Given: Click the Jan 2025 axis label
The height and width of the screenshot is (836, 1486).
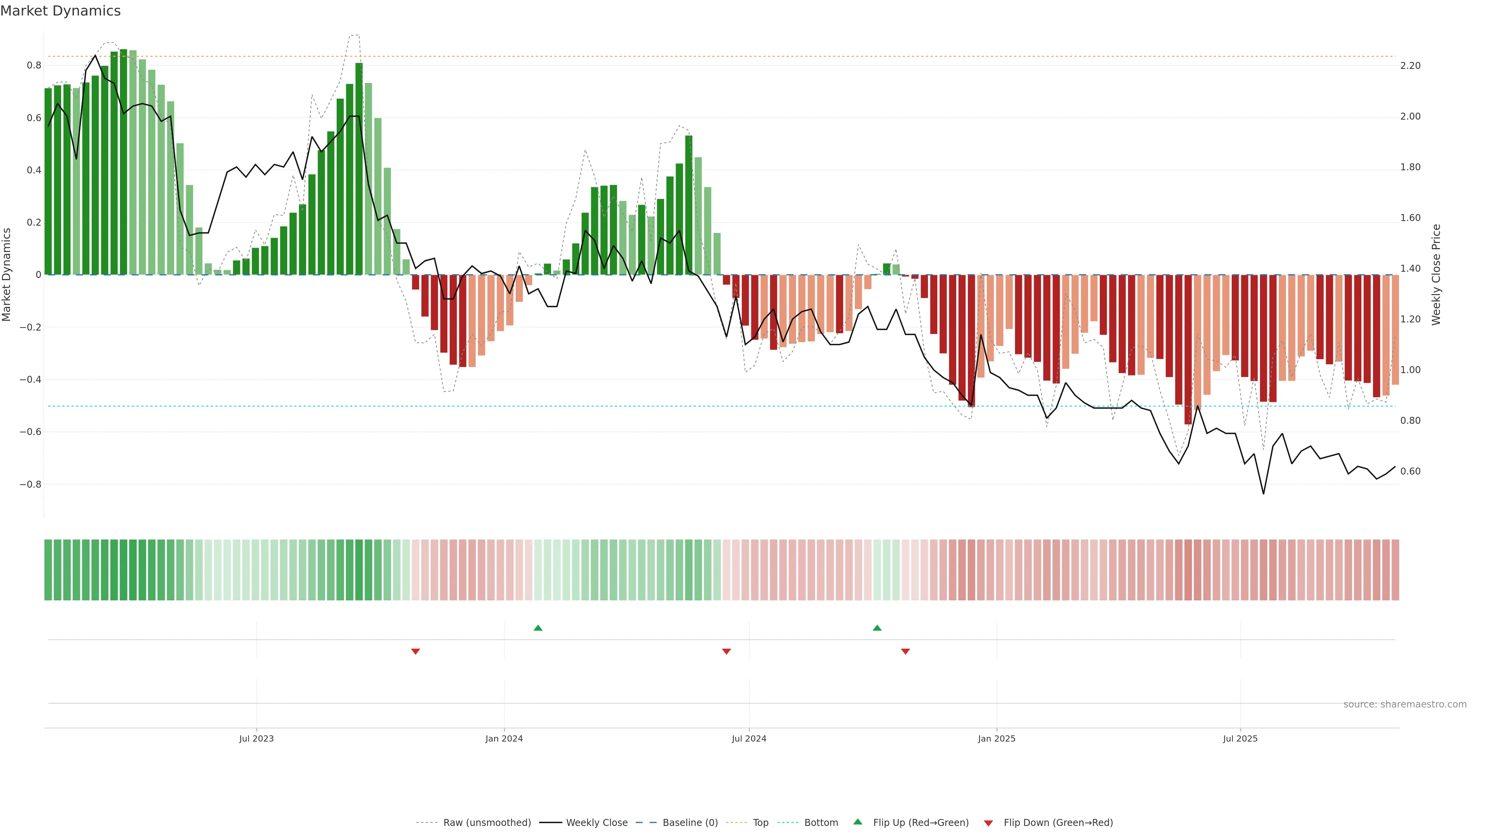Looking at the screenshot, I should tap(996, 738).
